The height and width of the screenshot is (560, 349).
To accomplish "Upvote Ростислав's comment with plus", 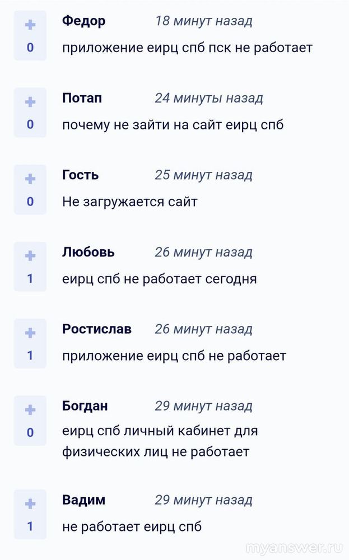I will point(30,333).
